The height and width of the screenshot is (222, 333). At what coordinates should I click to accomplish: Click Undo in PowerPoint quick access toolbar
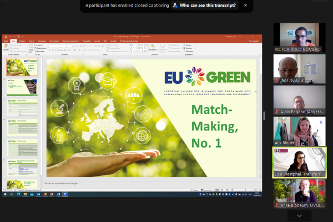click(x=10, y=37)
